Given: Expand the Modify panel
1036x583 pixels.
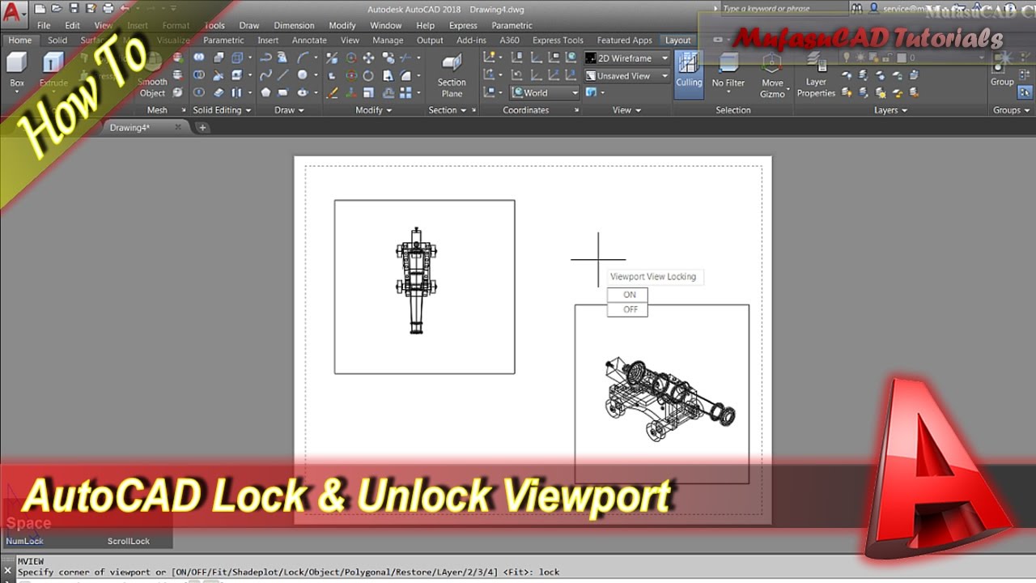Looking at the screenshot, I should [x=373, y=110].
